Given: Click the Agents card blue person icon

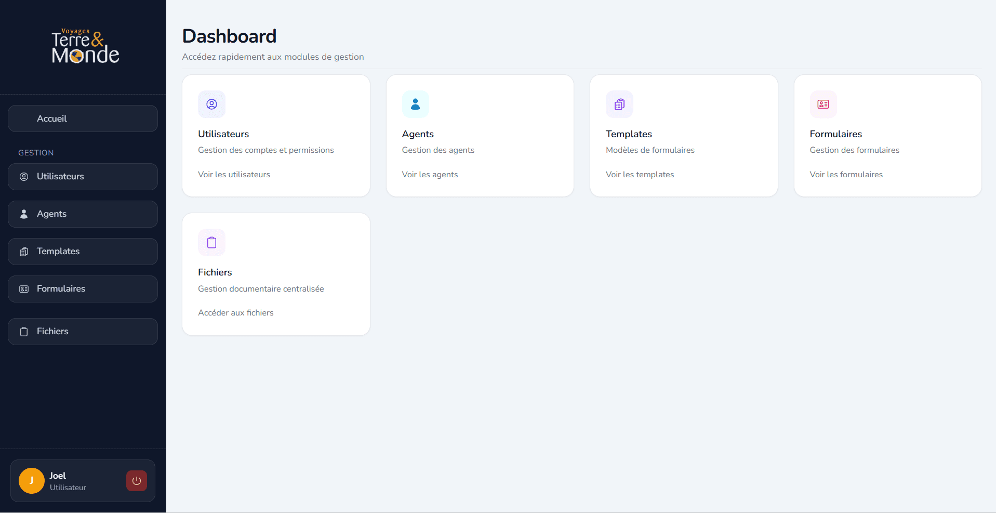Looking at the screenshot, I should pos(416,104).
